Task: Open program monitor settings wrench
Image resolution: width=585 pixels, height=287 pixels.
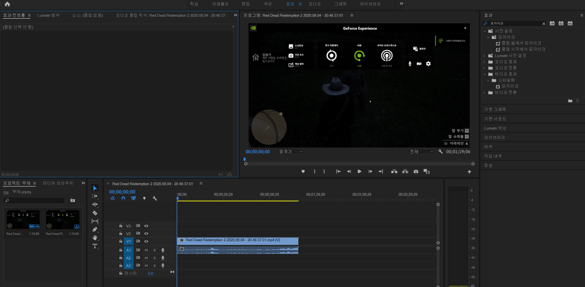Action: pyautogui.click(x=441, y=151)
